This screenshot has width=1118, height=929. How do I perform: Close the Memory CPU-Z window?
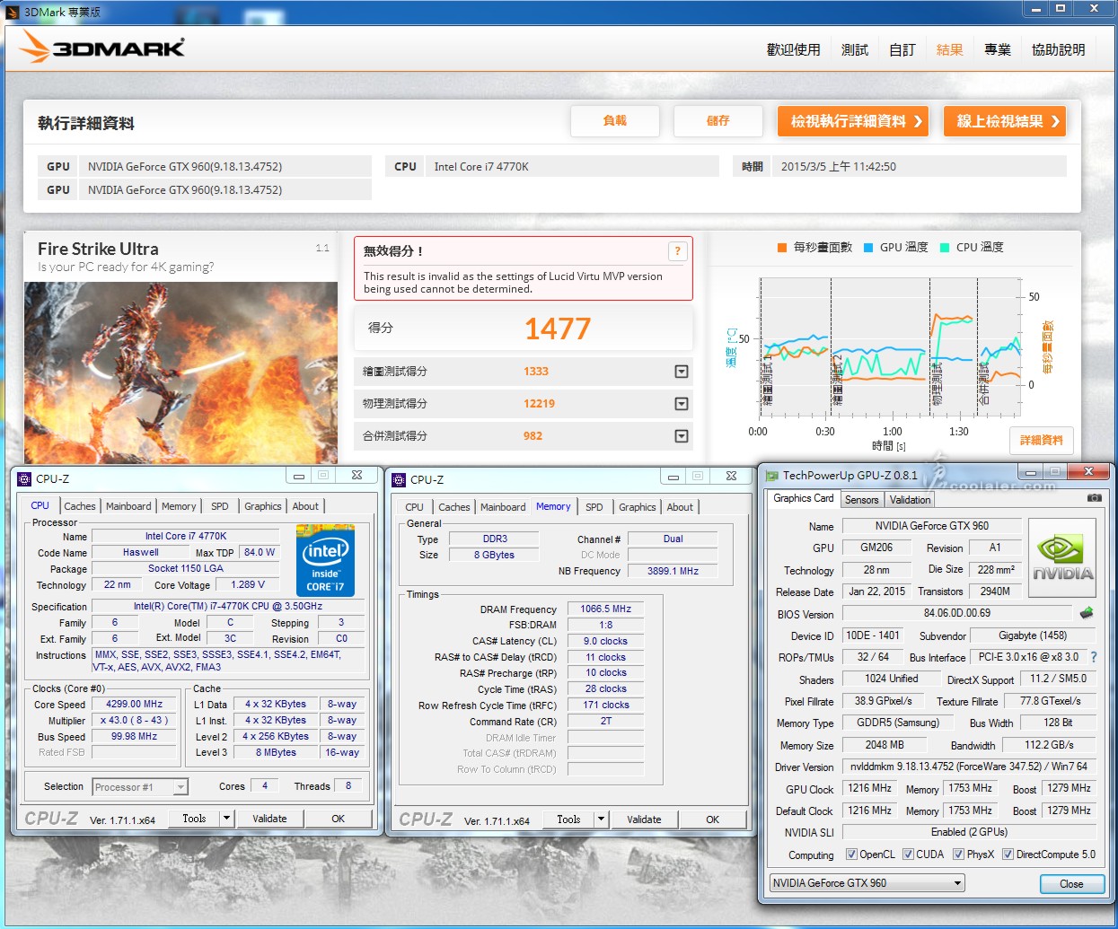pyautogui.click(x=731, y=476)
